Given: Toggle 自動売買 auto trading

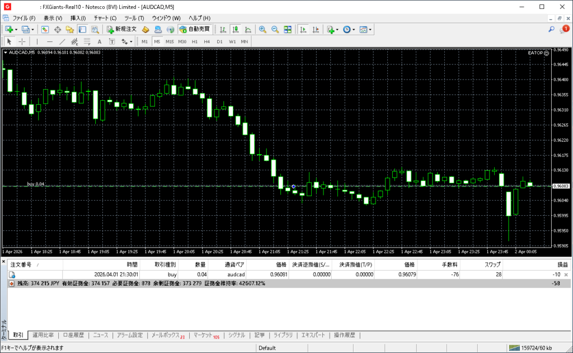Looking at the screenshot, I should click(x=195, y=29).
